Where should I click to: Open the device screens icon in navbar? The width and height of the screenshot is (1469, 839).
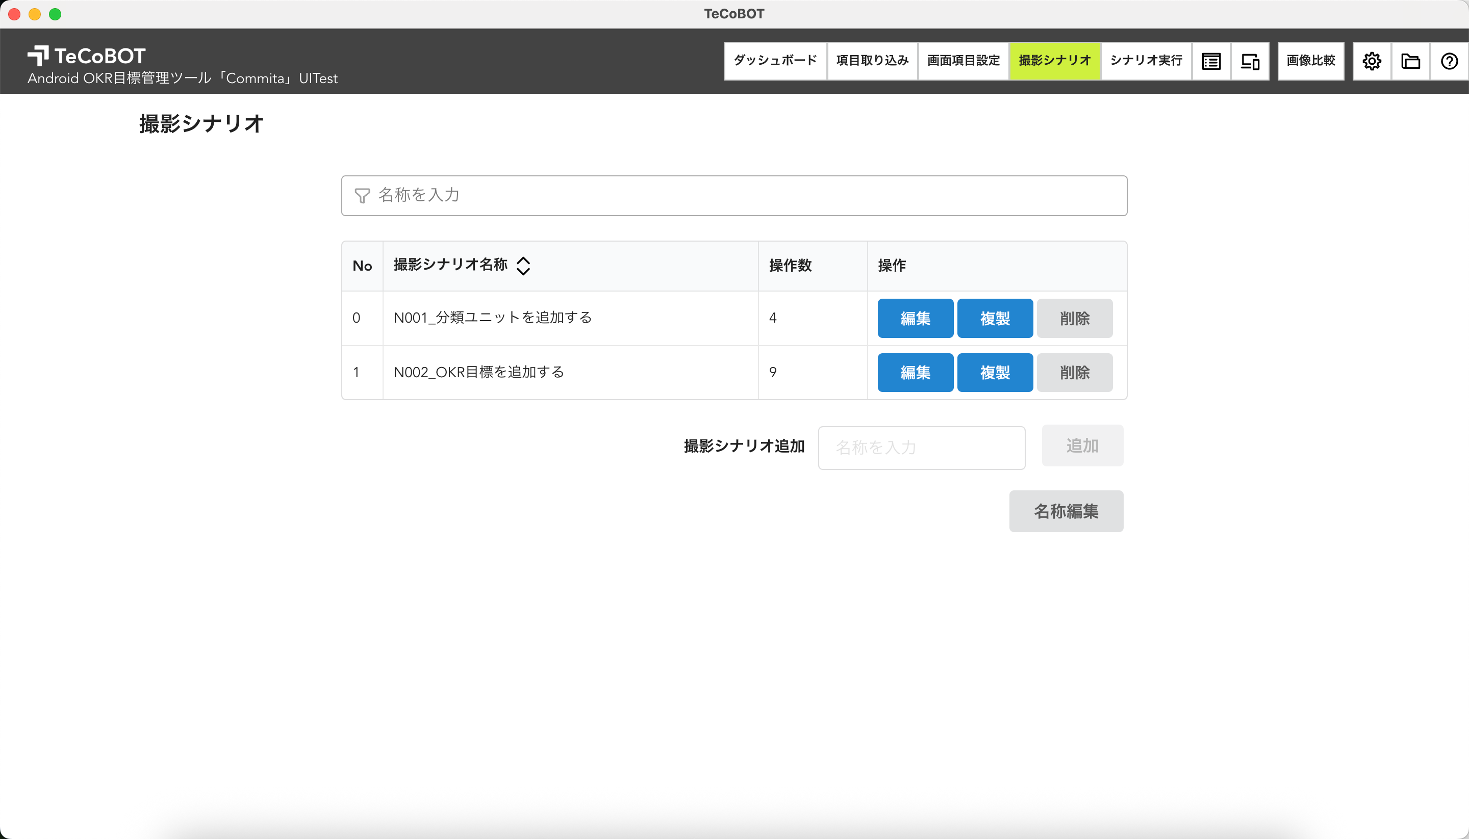pos(1250,61)
